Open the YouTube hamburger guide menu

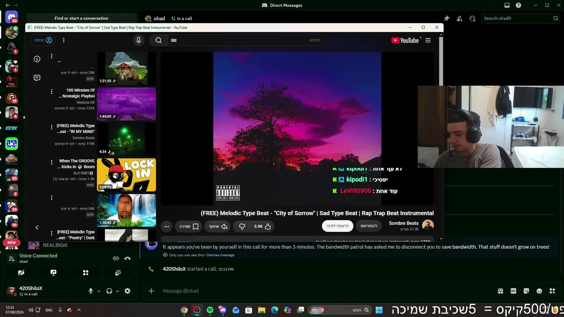coord(428,40)
